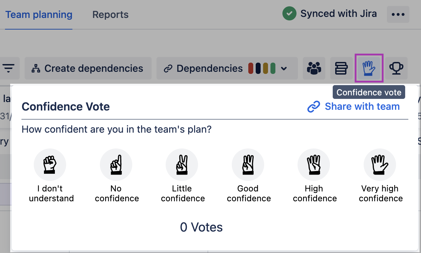Expand the Dependencies dropdown chevron

coord(284,69)
